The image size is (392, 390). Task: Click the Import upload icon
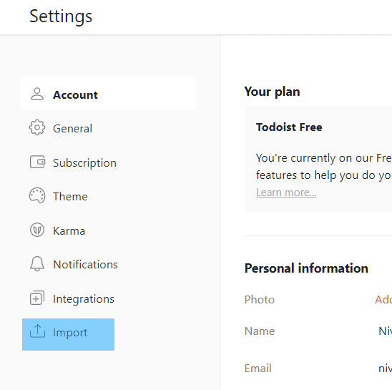[x=37, y=331]
